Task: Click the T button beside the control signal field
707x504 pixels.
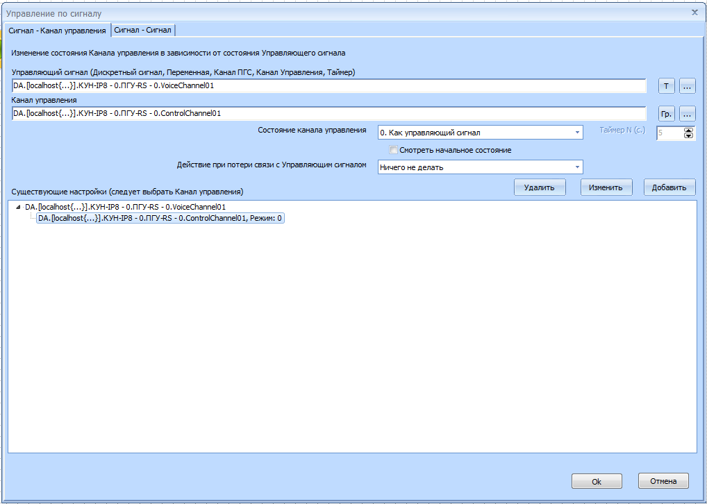Action: pos(666,86)
